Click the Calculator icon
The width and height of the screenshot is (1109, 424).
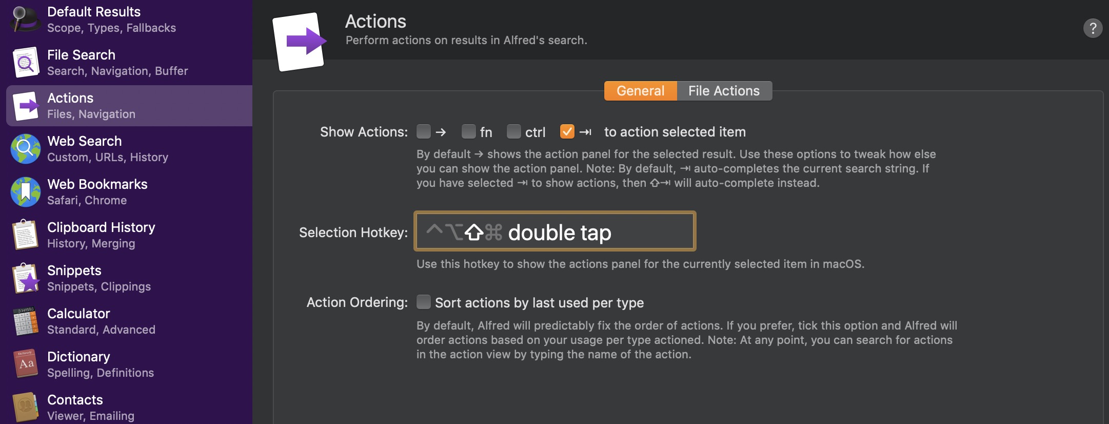26,321
